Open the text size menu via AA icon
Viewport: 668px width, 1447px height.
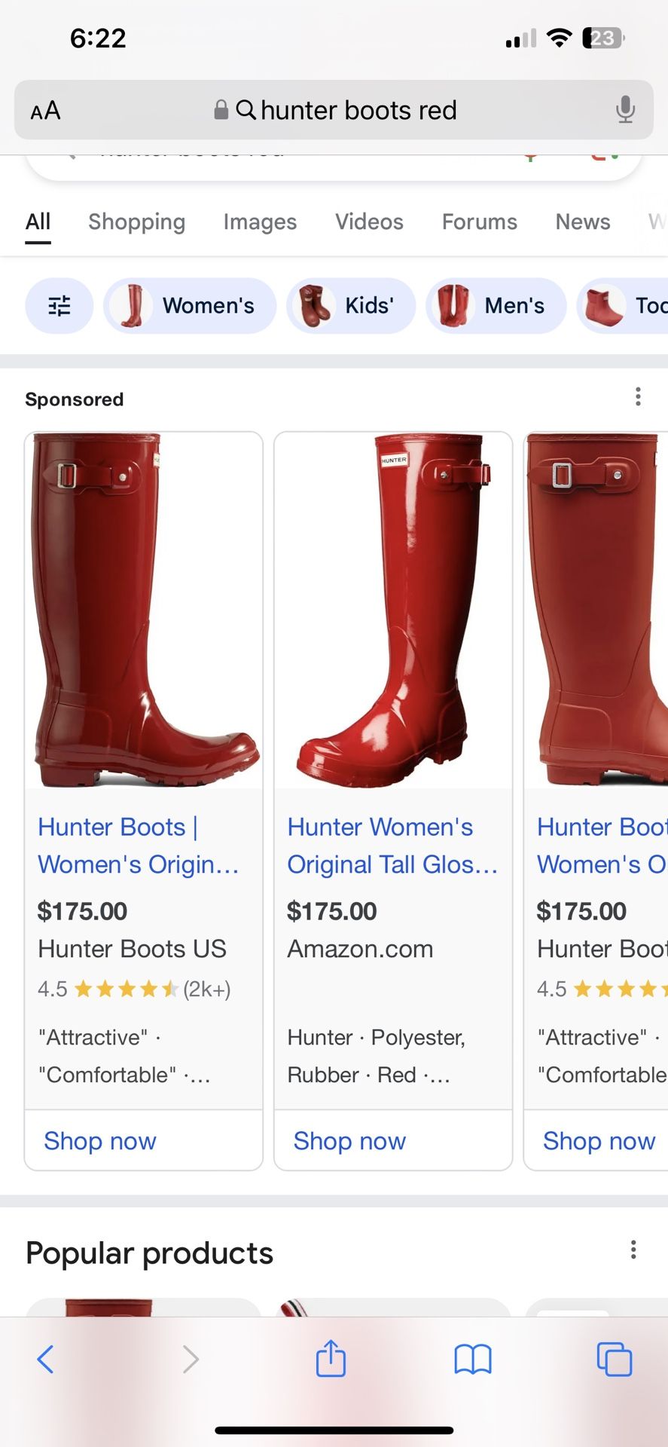tap(45, 110)
